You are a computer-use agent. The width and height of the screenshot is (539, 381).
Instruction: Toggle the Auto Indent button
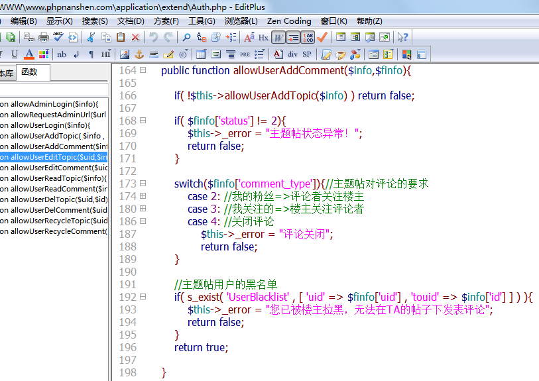pyautogui.click(x=293, y=38)
